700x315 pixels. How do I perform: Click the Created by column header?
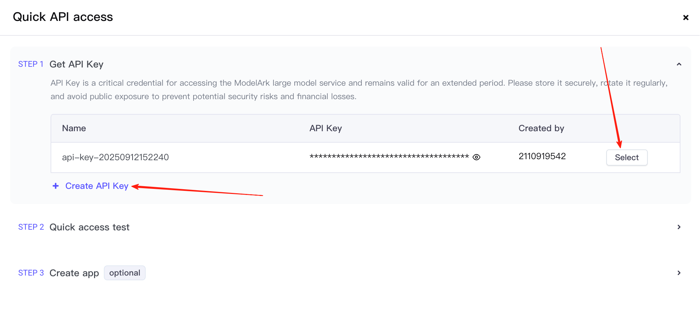click(x=541, y=128)
